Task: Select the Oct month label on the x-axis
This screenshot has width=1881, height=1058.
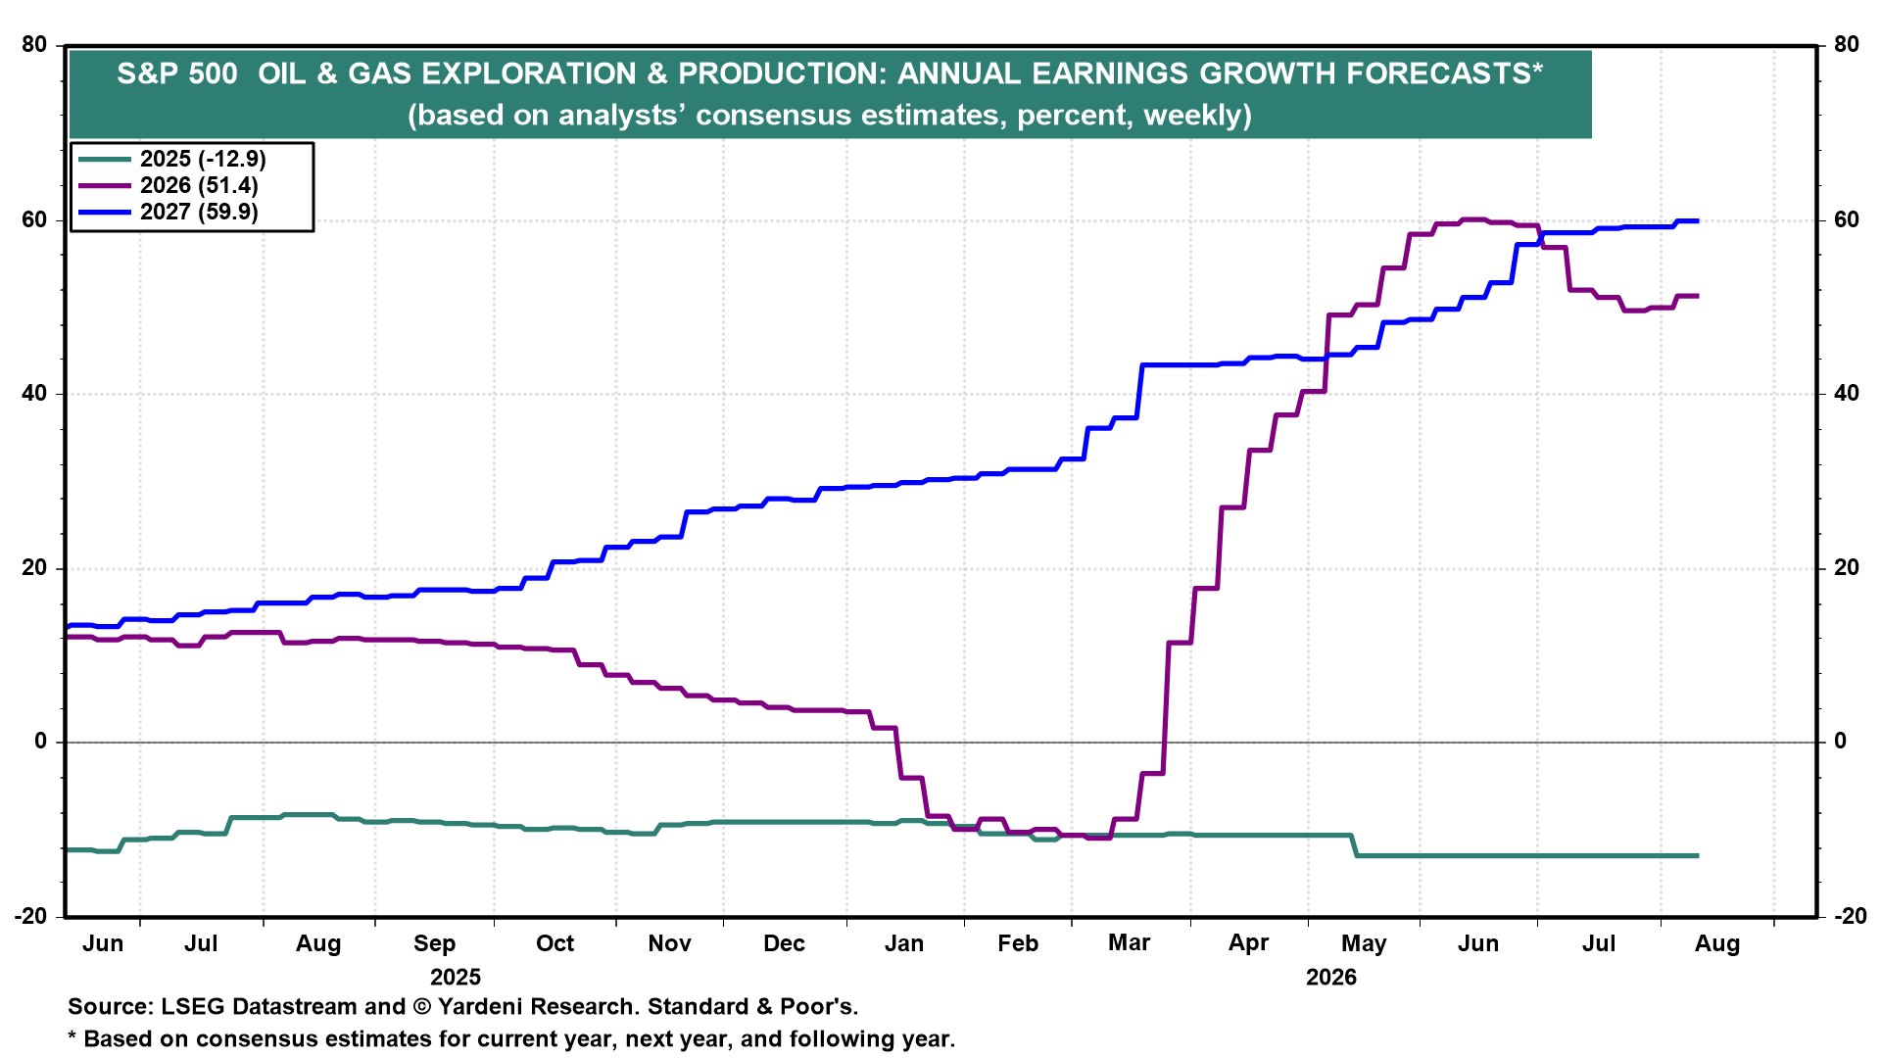Action: 555,943
